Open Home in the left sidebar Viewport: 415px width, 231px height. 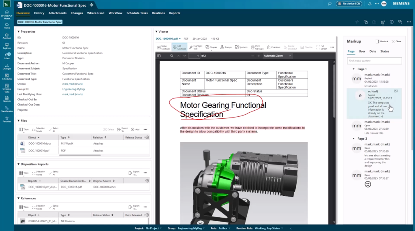coord(7,26)
